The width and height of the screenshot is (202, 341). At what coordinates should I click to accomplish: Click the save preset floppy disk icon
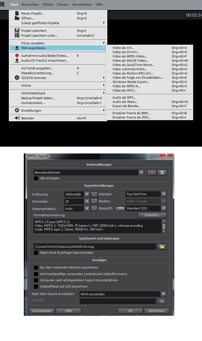162,172
